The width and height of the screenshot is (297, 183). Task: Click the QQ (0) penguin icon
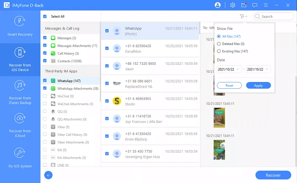point(53,111)
